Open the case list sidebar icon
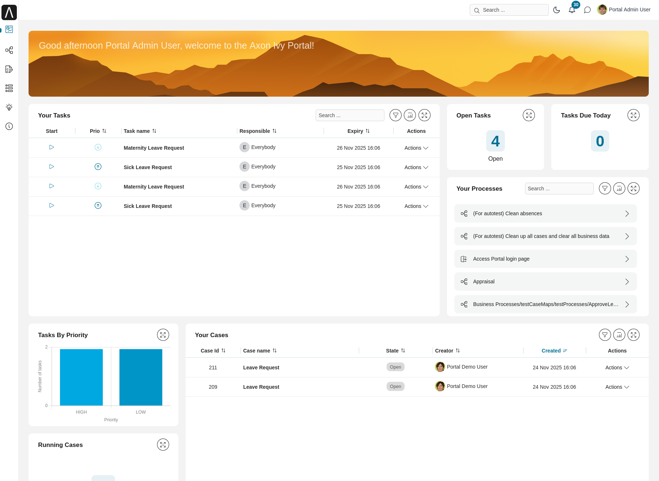Image resolution: width=659 pixels, height=481 pixels. 9,88
